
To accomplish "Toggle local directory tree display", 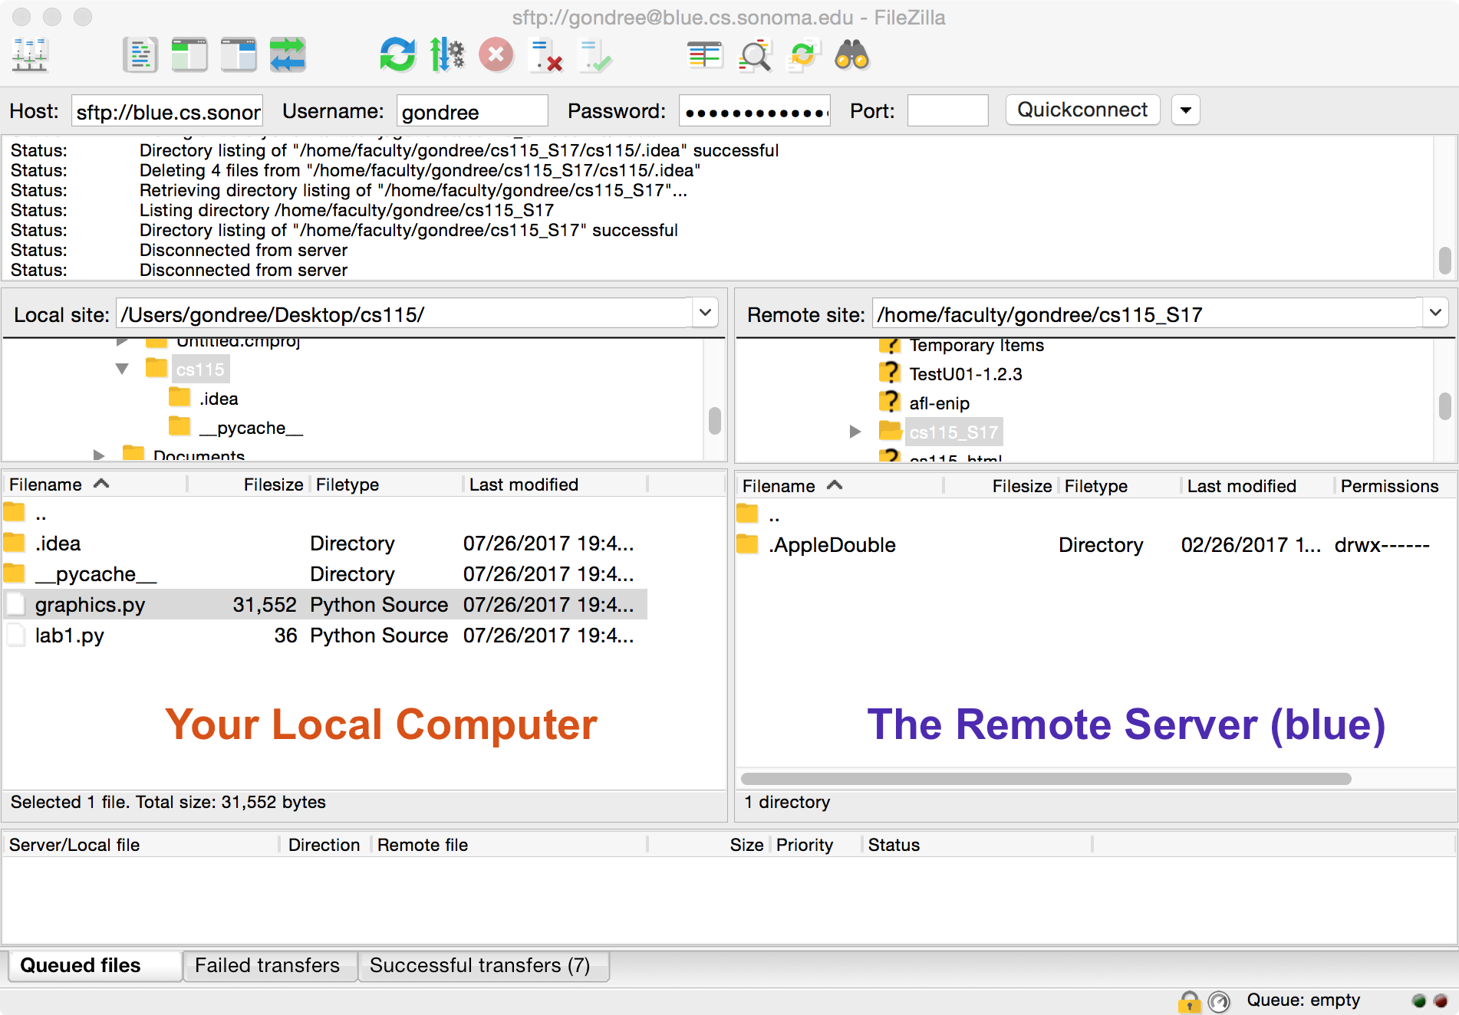I will (x=189, y=55).
